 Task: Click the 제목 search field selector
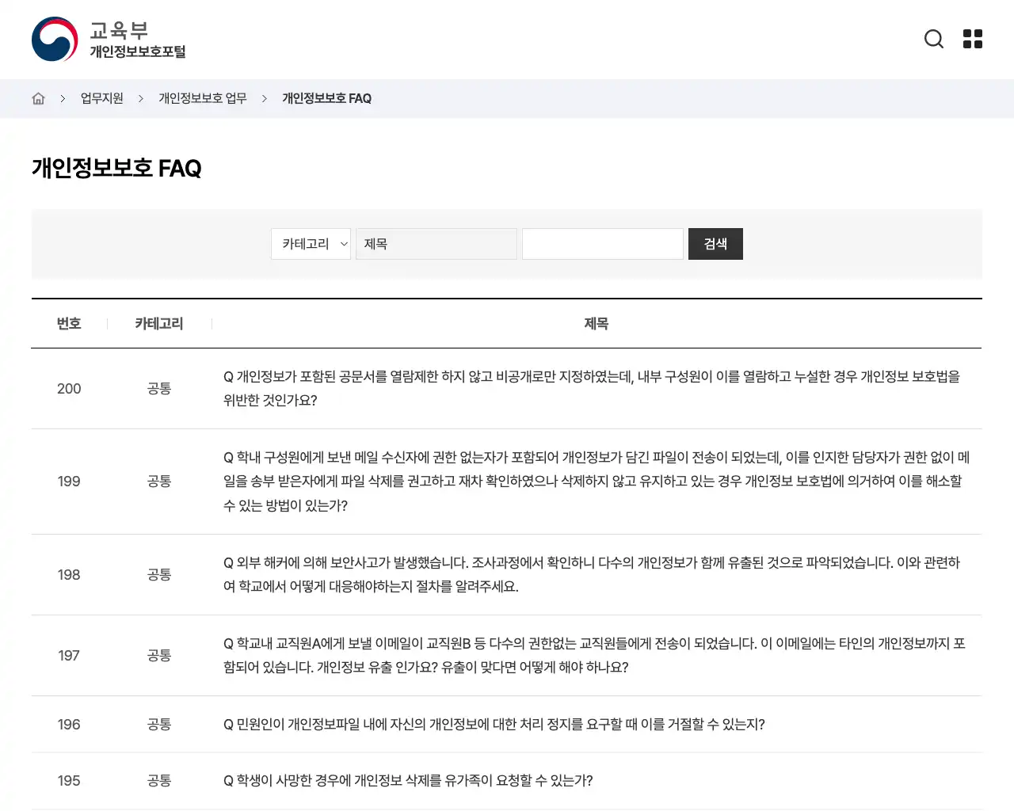coord(436,244)
